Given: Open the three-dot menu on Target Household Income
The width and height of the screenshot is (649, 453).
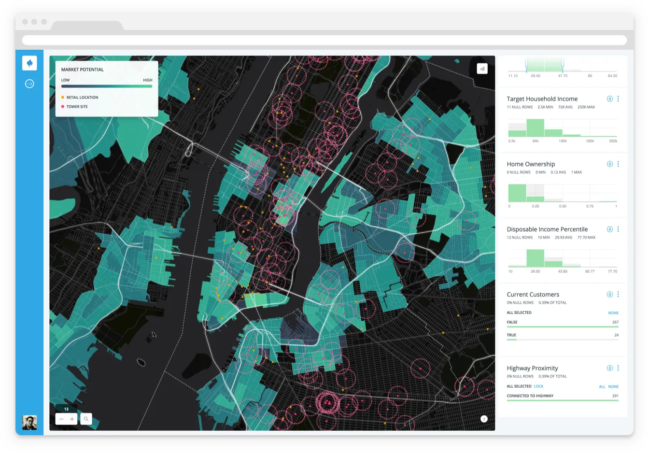Looking at the screenshot, I should click(x=619, y=99).
